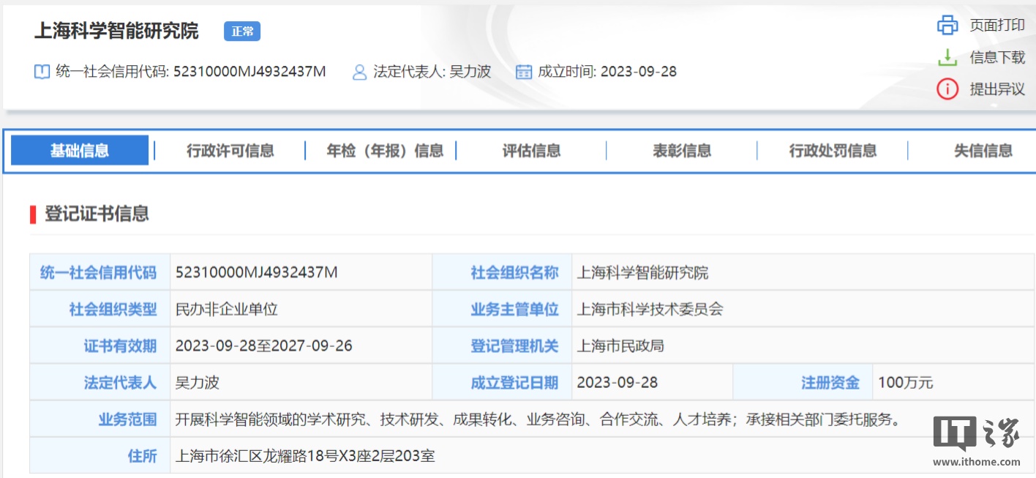This screenshot has width=1036, height=478.
Task: Click the 登记证书信息 section heading
Action: point(97,214)
